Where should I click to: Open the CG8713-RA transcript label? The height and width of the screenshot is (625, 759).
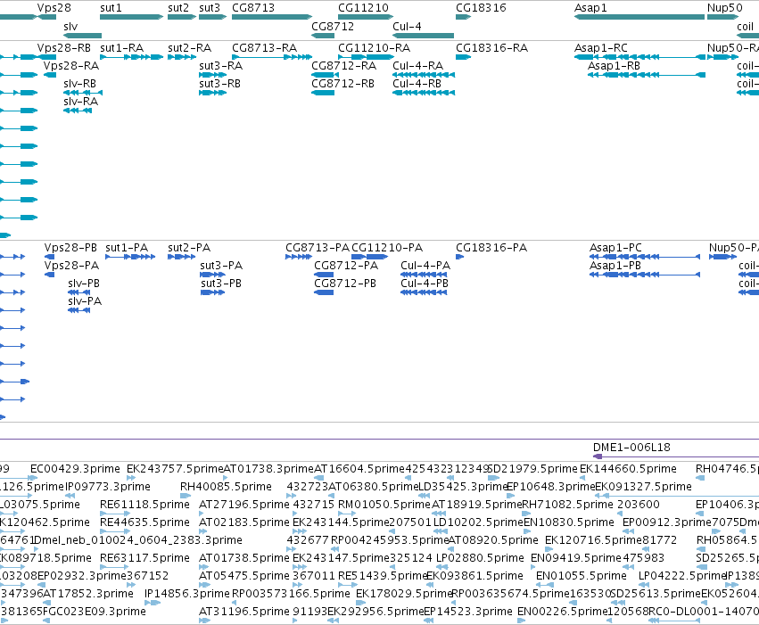pyautogui.click(x=264, y=48)
